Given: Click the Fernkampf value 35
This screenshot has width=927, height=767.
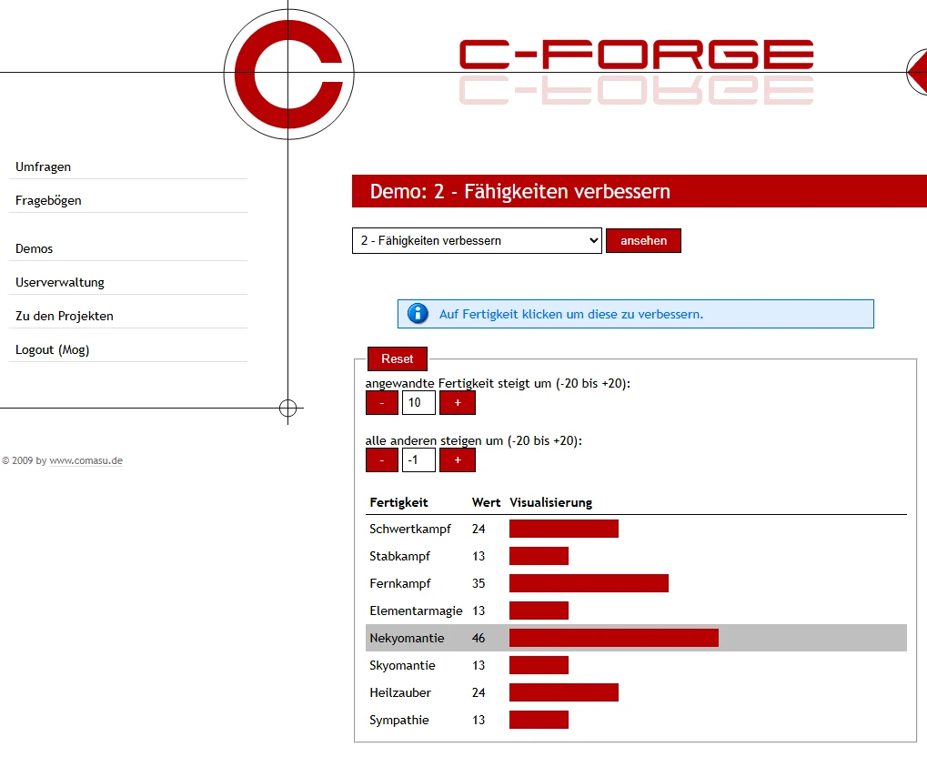Looking at the screenshot, I should pos(479,583).
